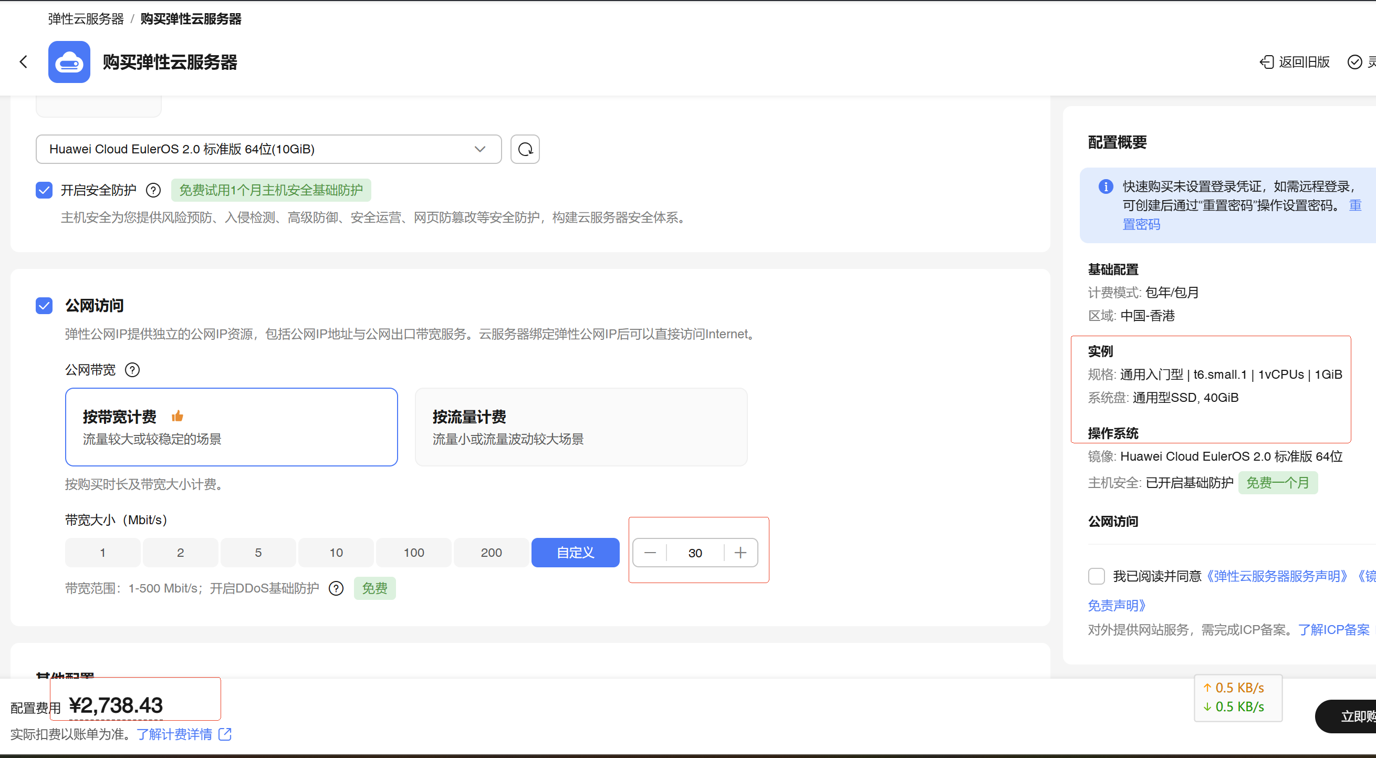
Task: Click the 免费一个月 tag in summary
Action: pyautogui.click(x=1278, y=483)
